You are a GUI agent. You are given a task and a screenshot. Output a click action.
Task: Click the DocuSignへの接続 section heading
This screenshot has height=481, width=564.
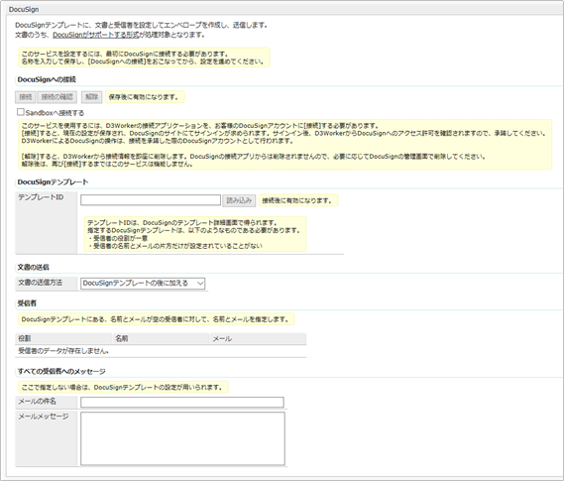47,79
